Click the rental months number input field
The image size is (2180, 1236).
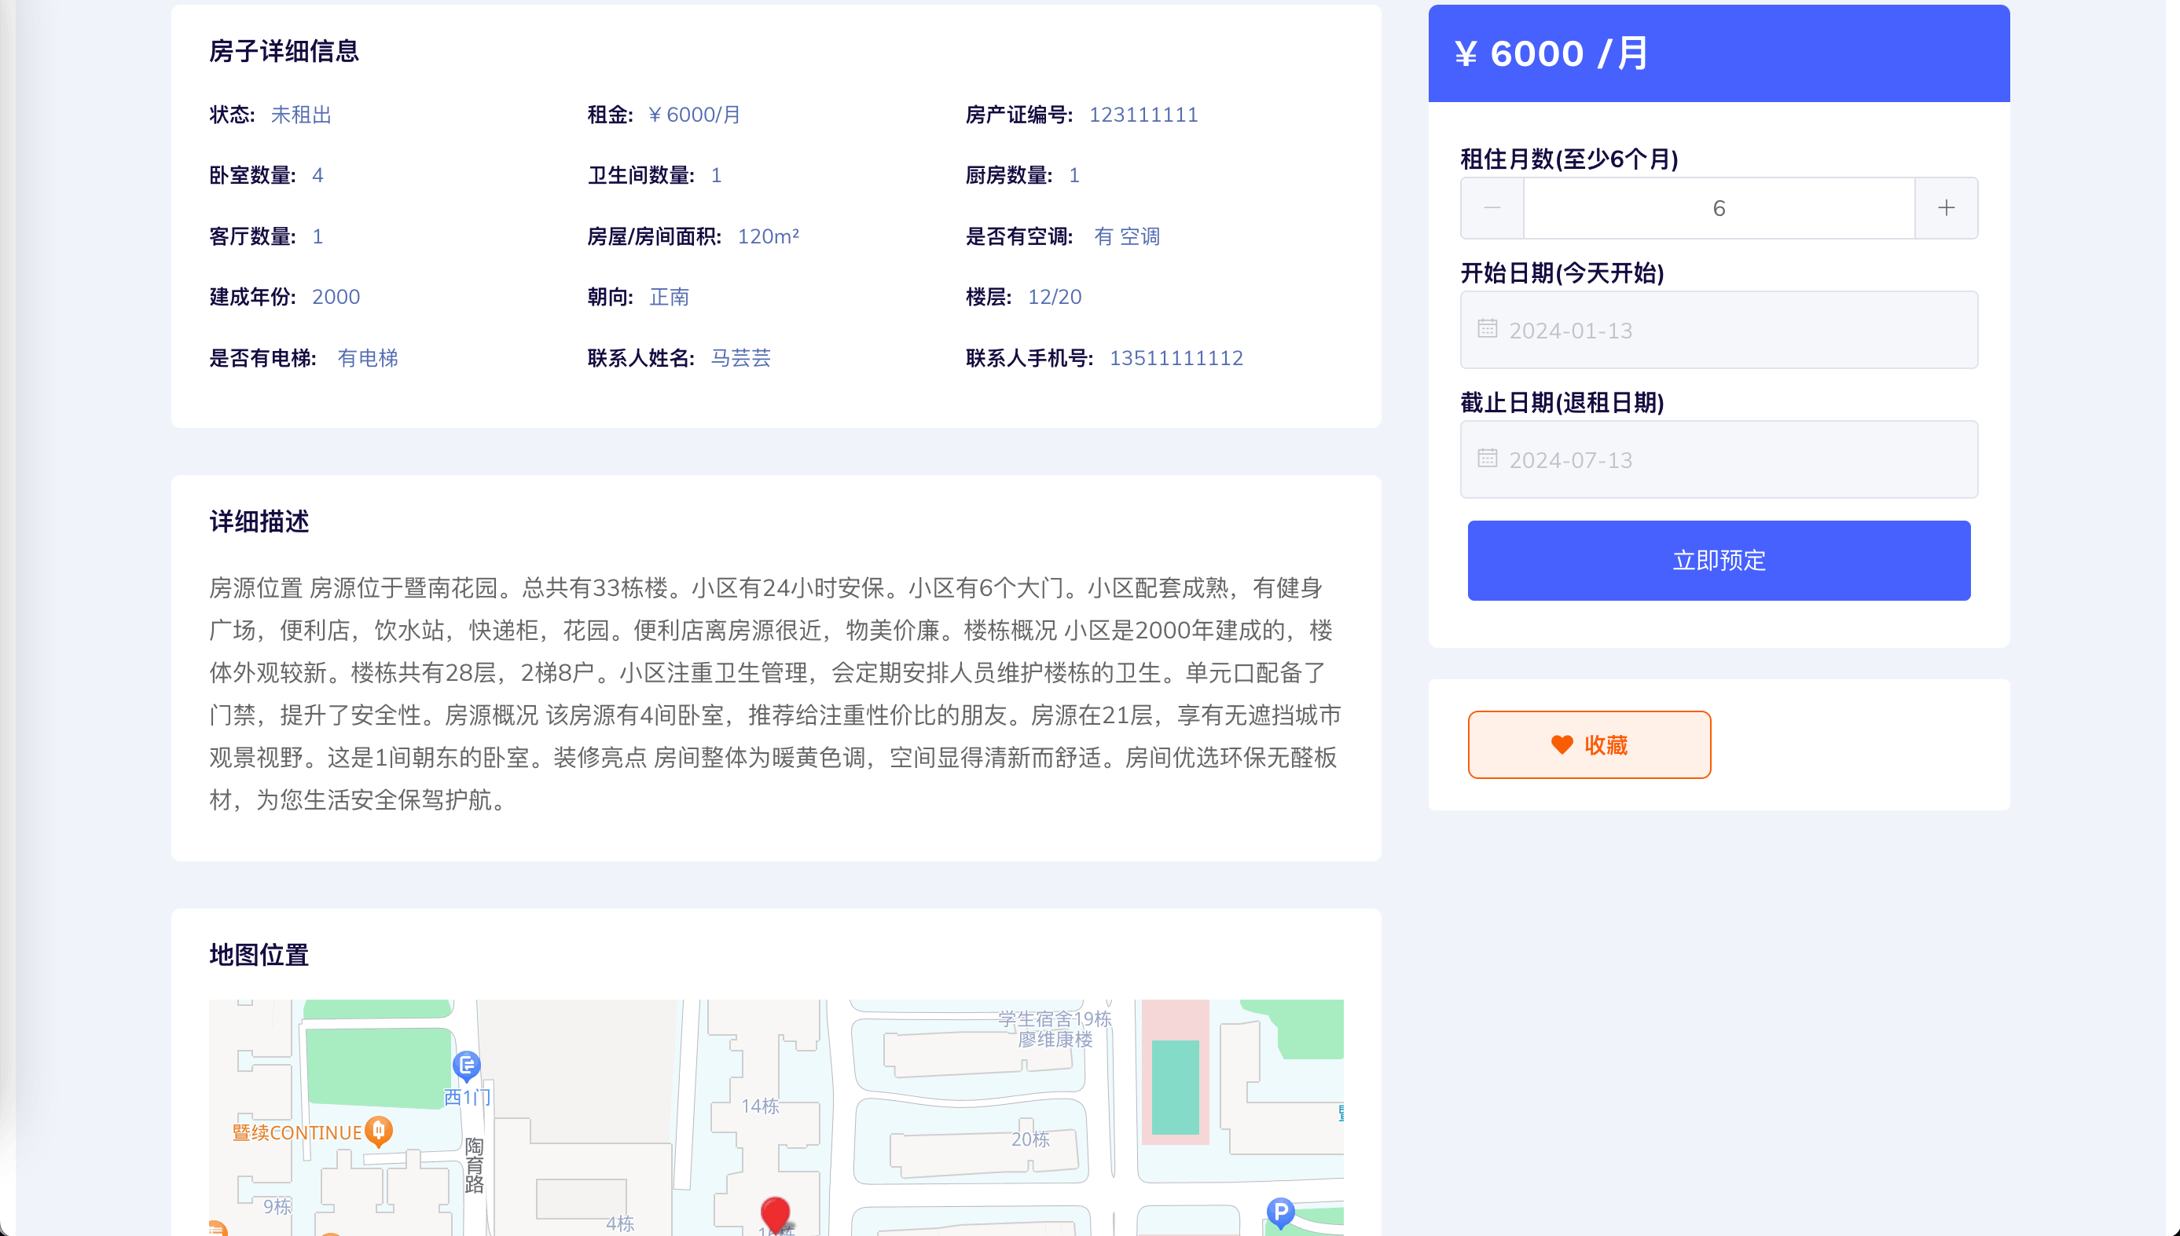1718,208
